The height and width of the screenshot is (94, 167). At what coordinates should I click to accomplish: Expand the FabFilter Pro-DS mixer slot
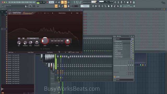pos(114,45)
